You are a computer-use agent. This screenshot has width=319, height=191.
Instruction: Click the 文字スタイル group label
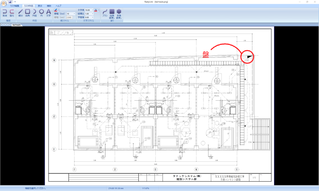(88, 21)
